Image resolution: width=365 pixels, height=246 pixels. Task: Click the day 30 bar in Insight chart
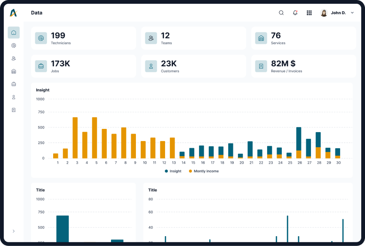[338, 153]
